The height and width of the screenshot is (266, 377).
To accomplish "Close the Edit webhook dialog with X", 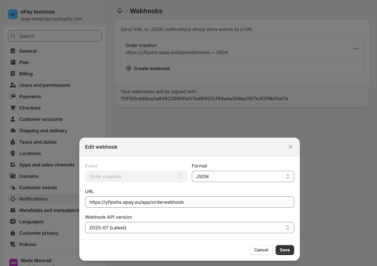I will pos(291,147).
